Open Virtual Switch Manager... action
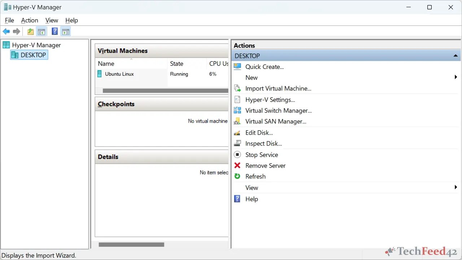 point(279,110)
